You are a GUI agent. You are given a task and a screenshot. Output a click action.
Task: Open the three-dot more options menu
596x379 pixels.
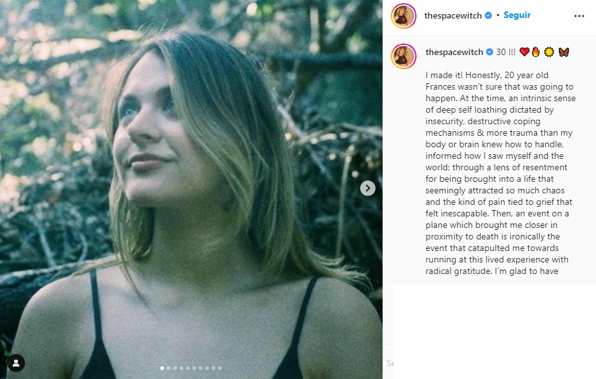(x=579, y=16)
